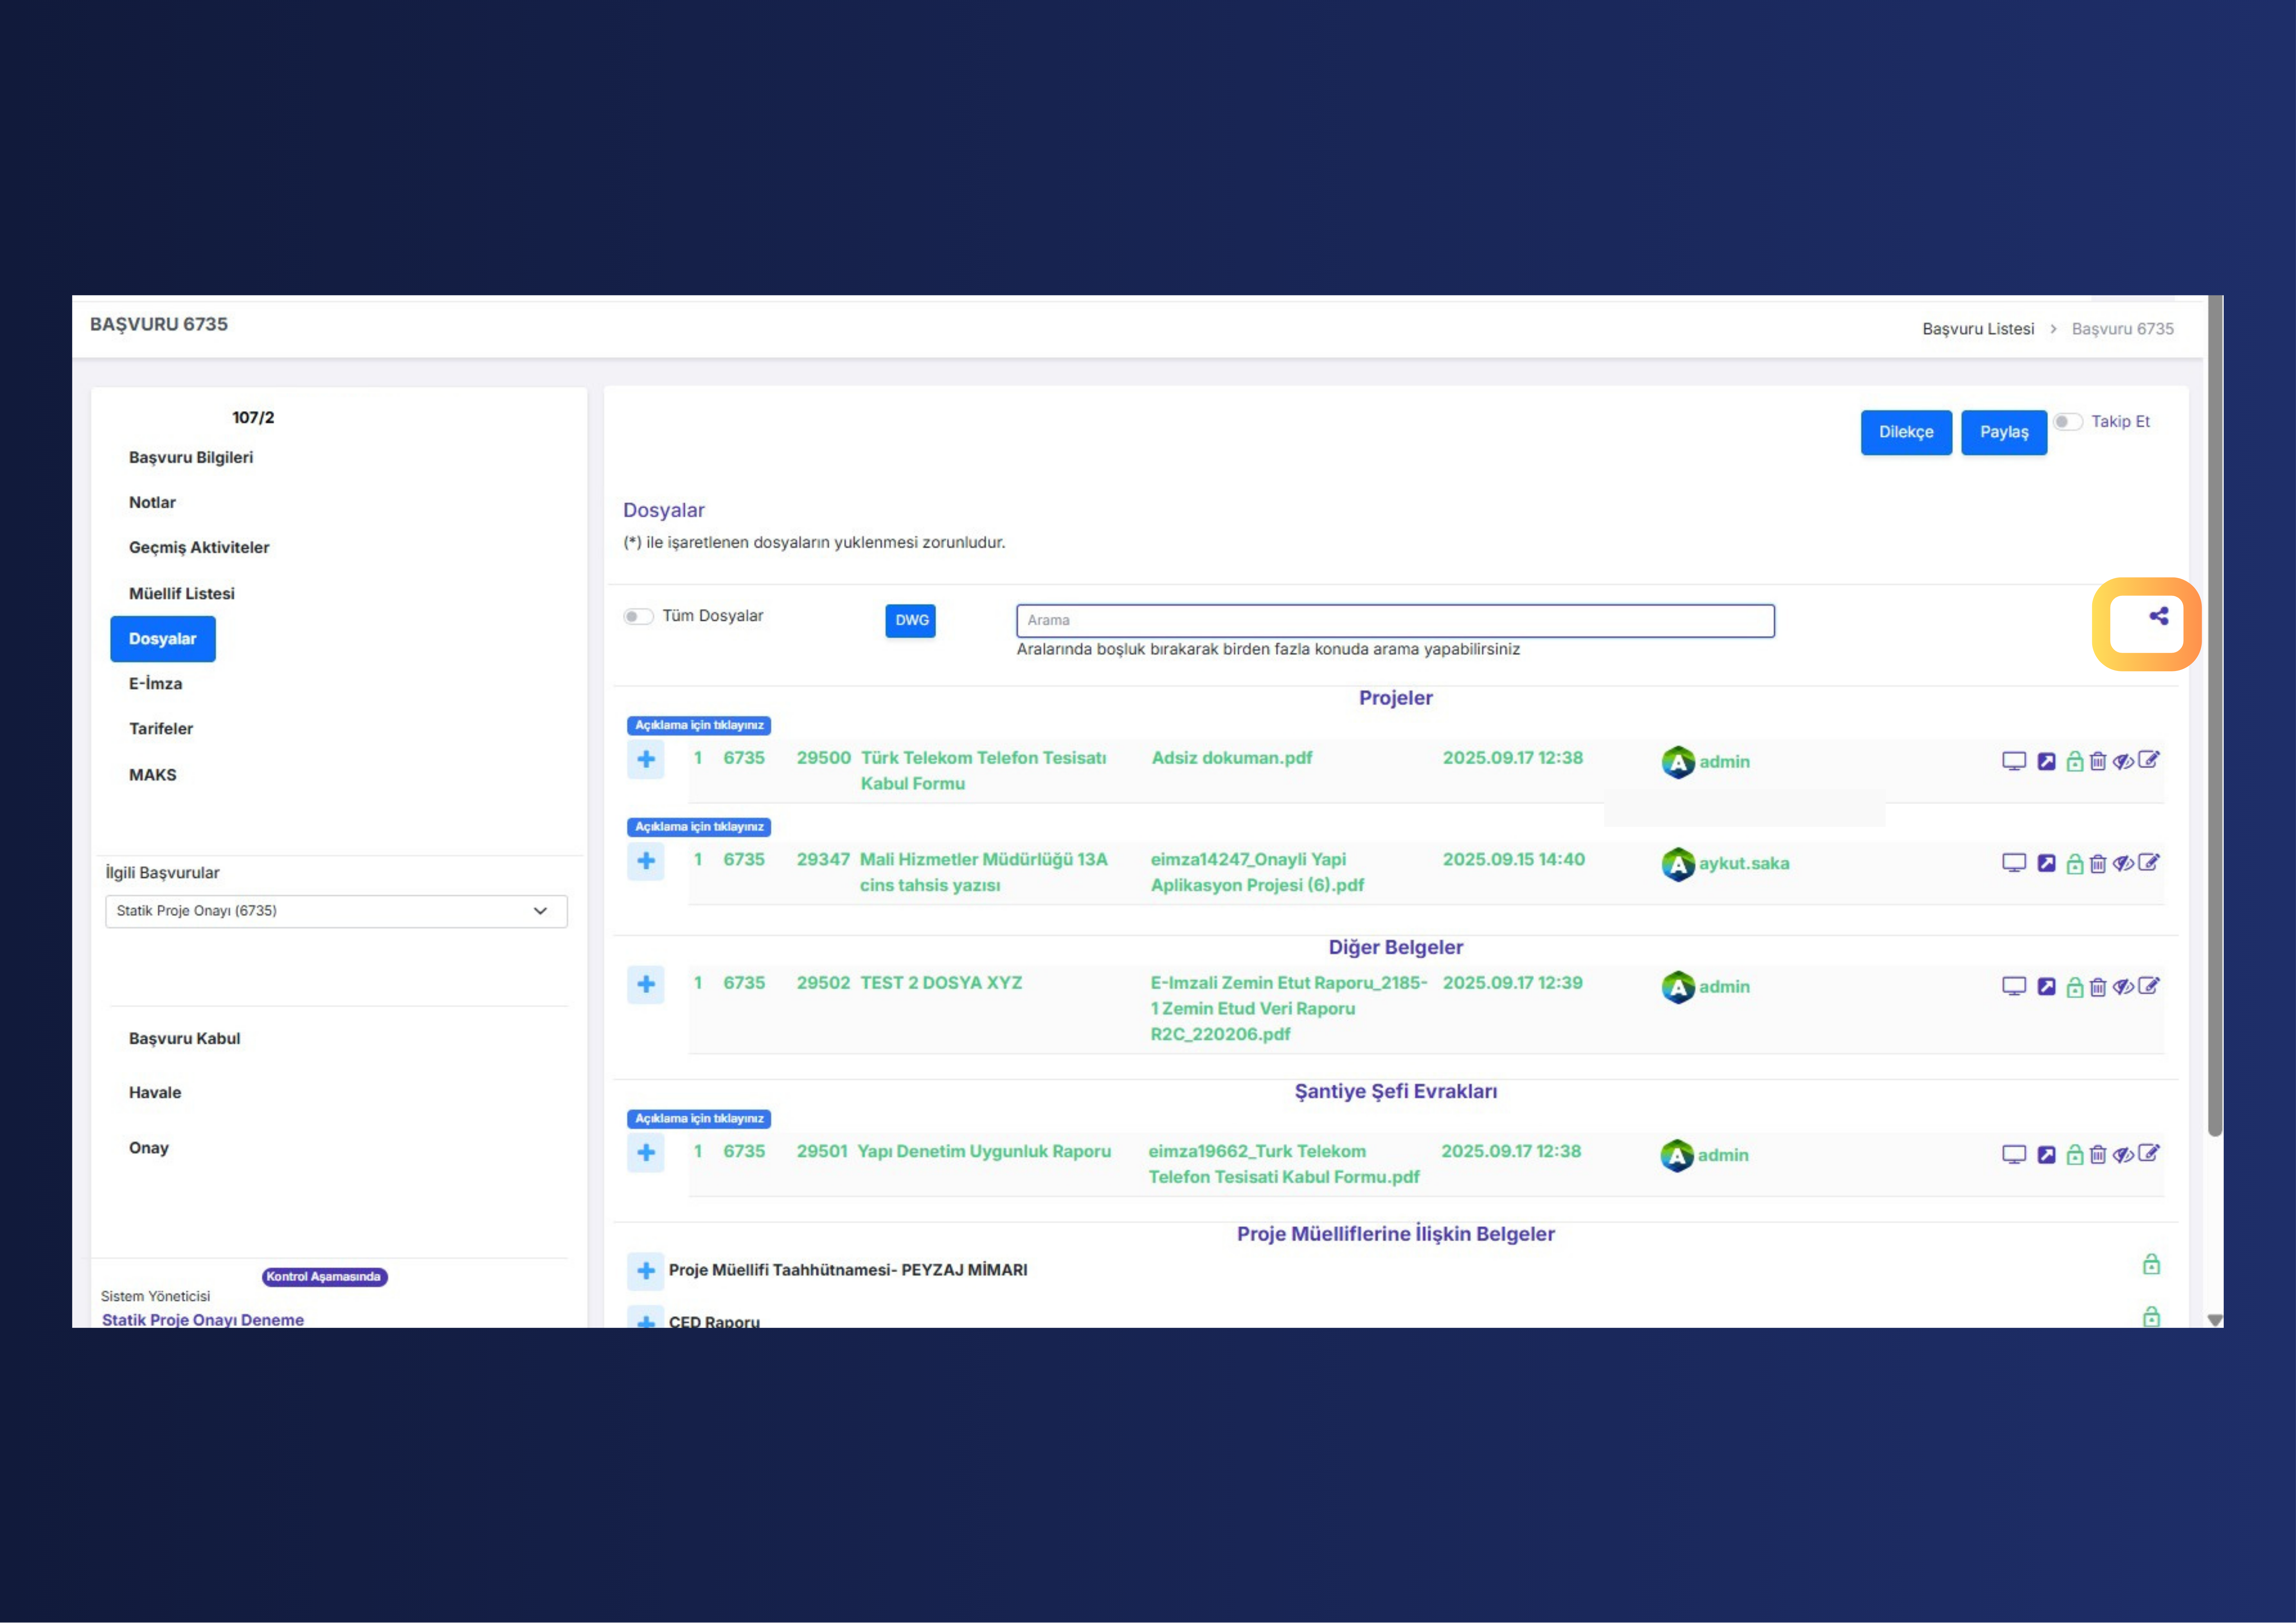Hide file 29347 with the eye-slash icon

coord(2123,863)
